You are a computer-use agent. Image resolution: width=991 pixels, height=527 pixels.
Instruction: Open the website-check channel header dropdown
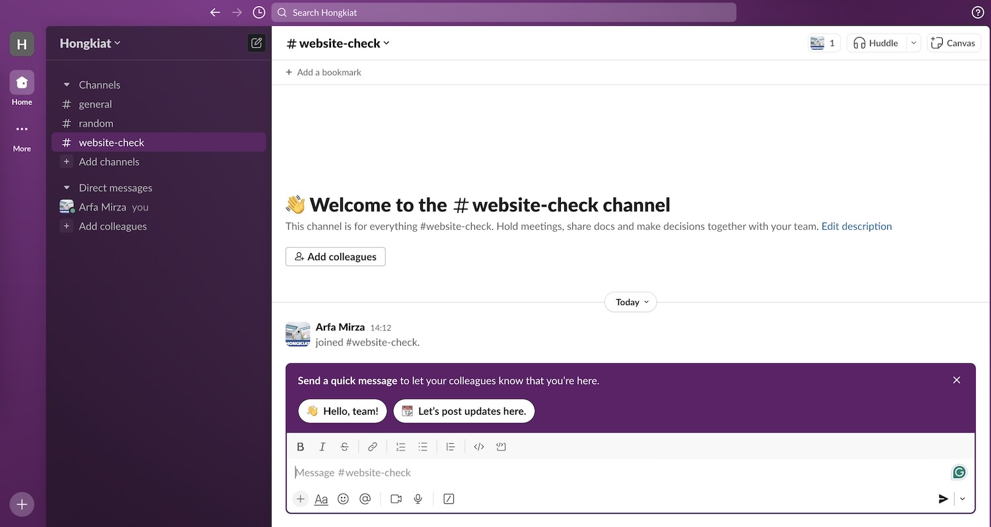coord(338,43)
